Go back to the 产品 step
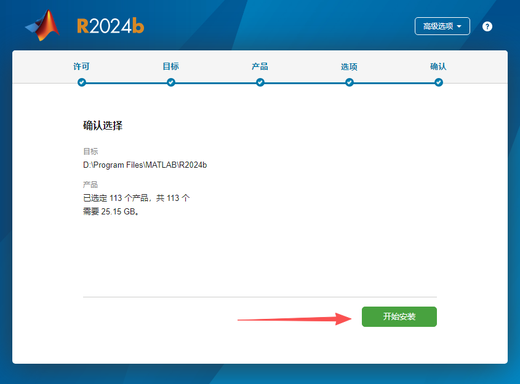520x384 pixels. coord(260,66)
